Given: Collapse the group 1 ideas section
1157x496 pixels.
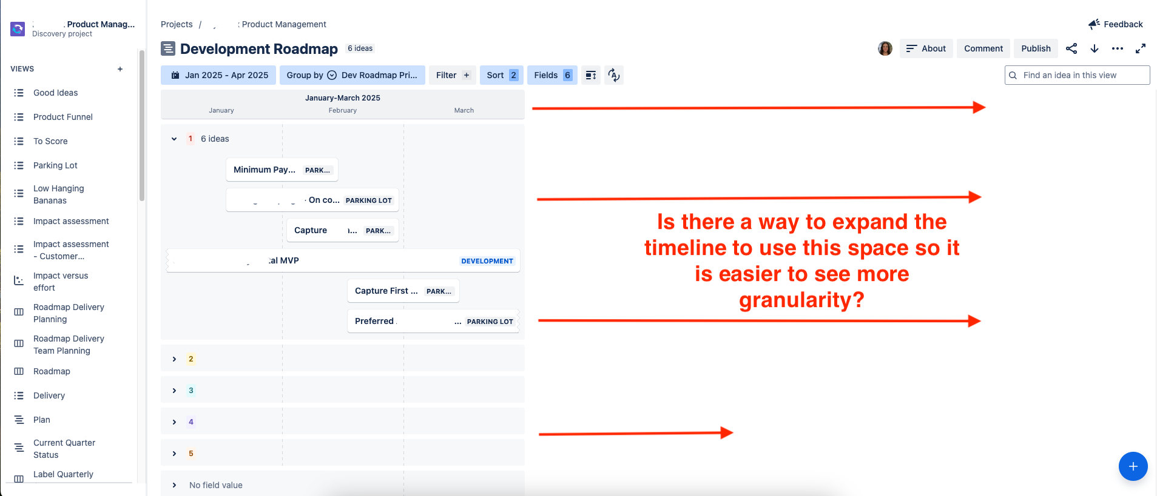Looking at the screenshot, I should tap(174, 139).
